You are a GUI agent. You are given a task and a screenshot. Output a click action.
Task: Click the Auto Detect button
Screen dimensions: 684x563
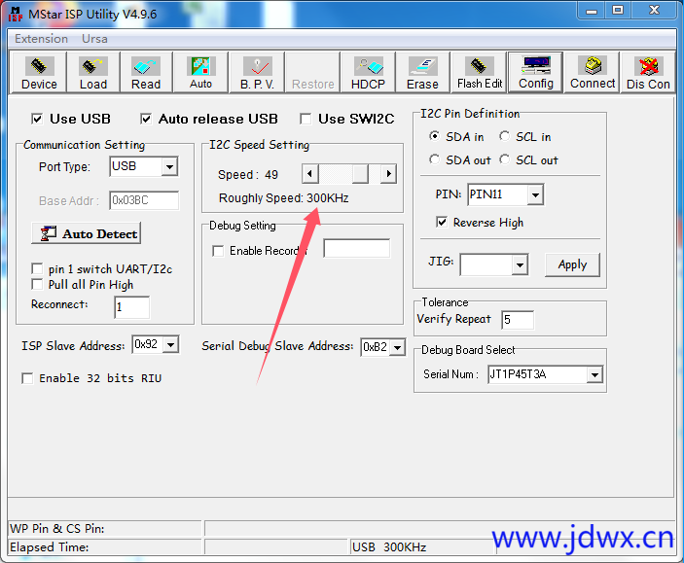click(x=86, y=233)
